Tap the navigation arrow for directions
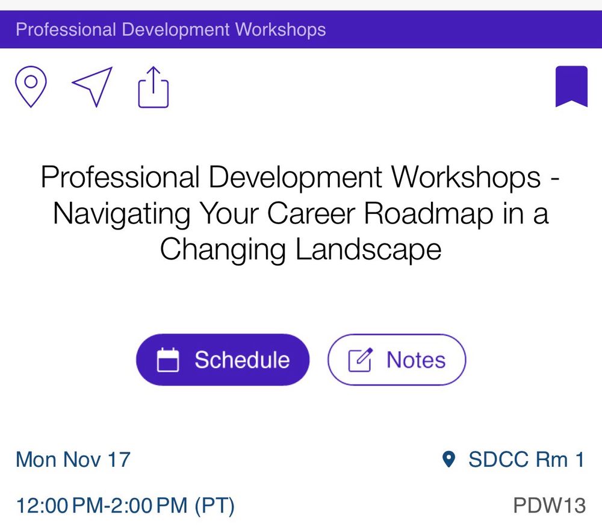 (92, 86)
